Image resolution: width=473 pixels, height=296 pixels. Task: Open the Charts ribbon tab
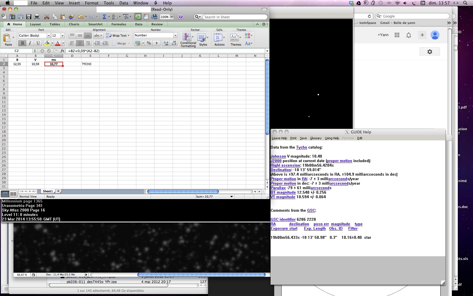pyautogui.click(x=74, y=24)
